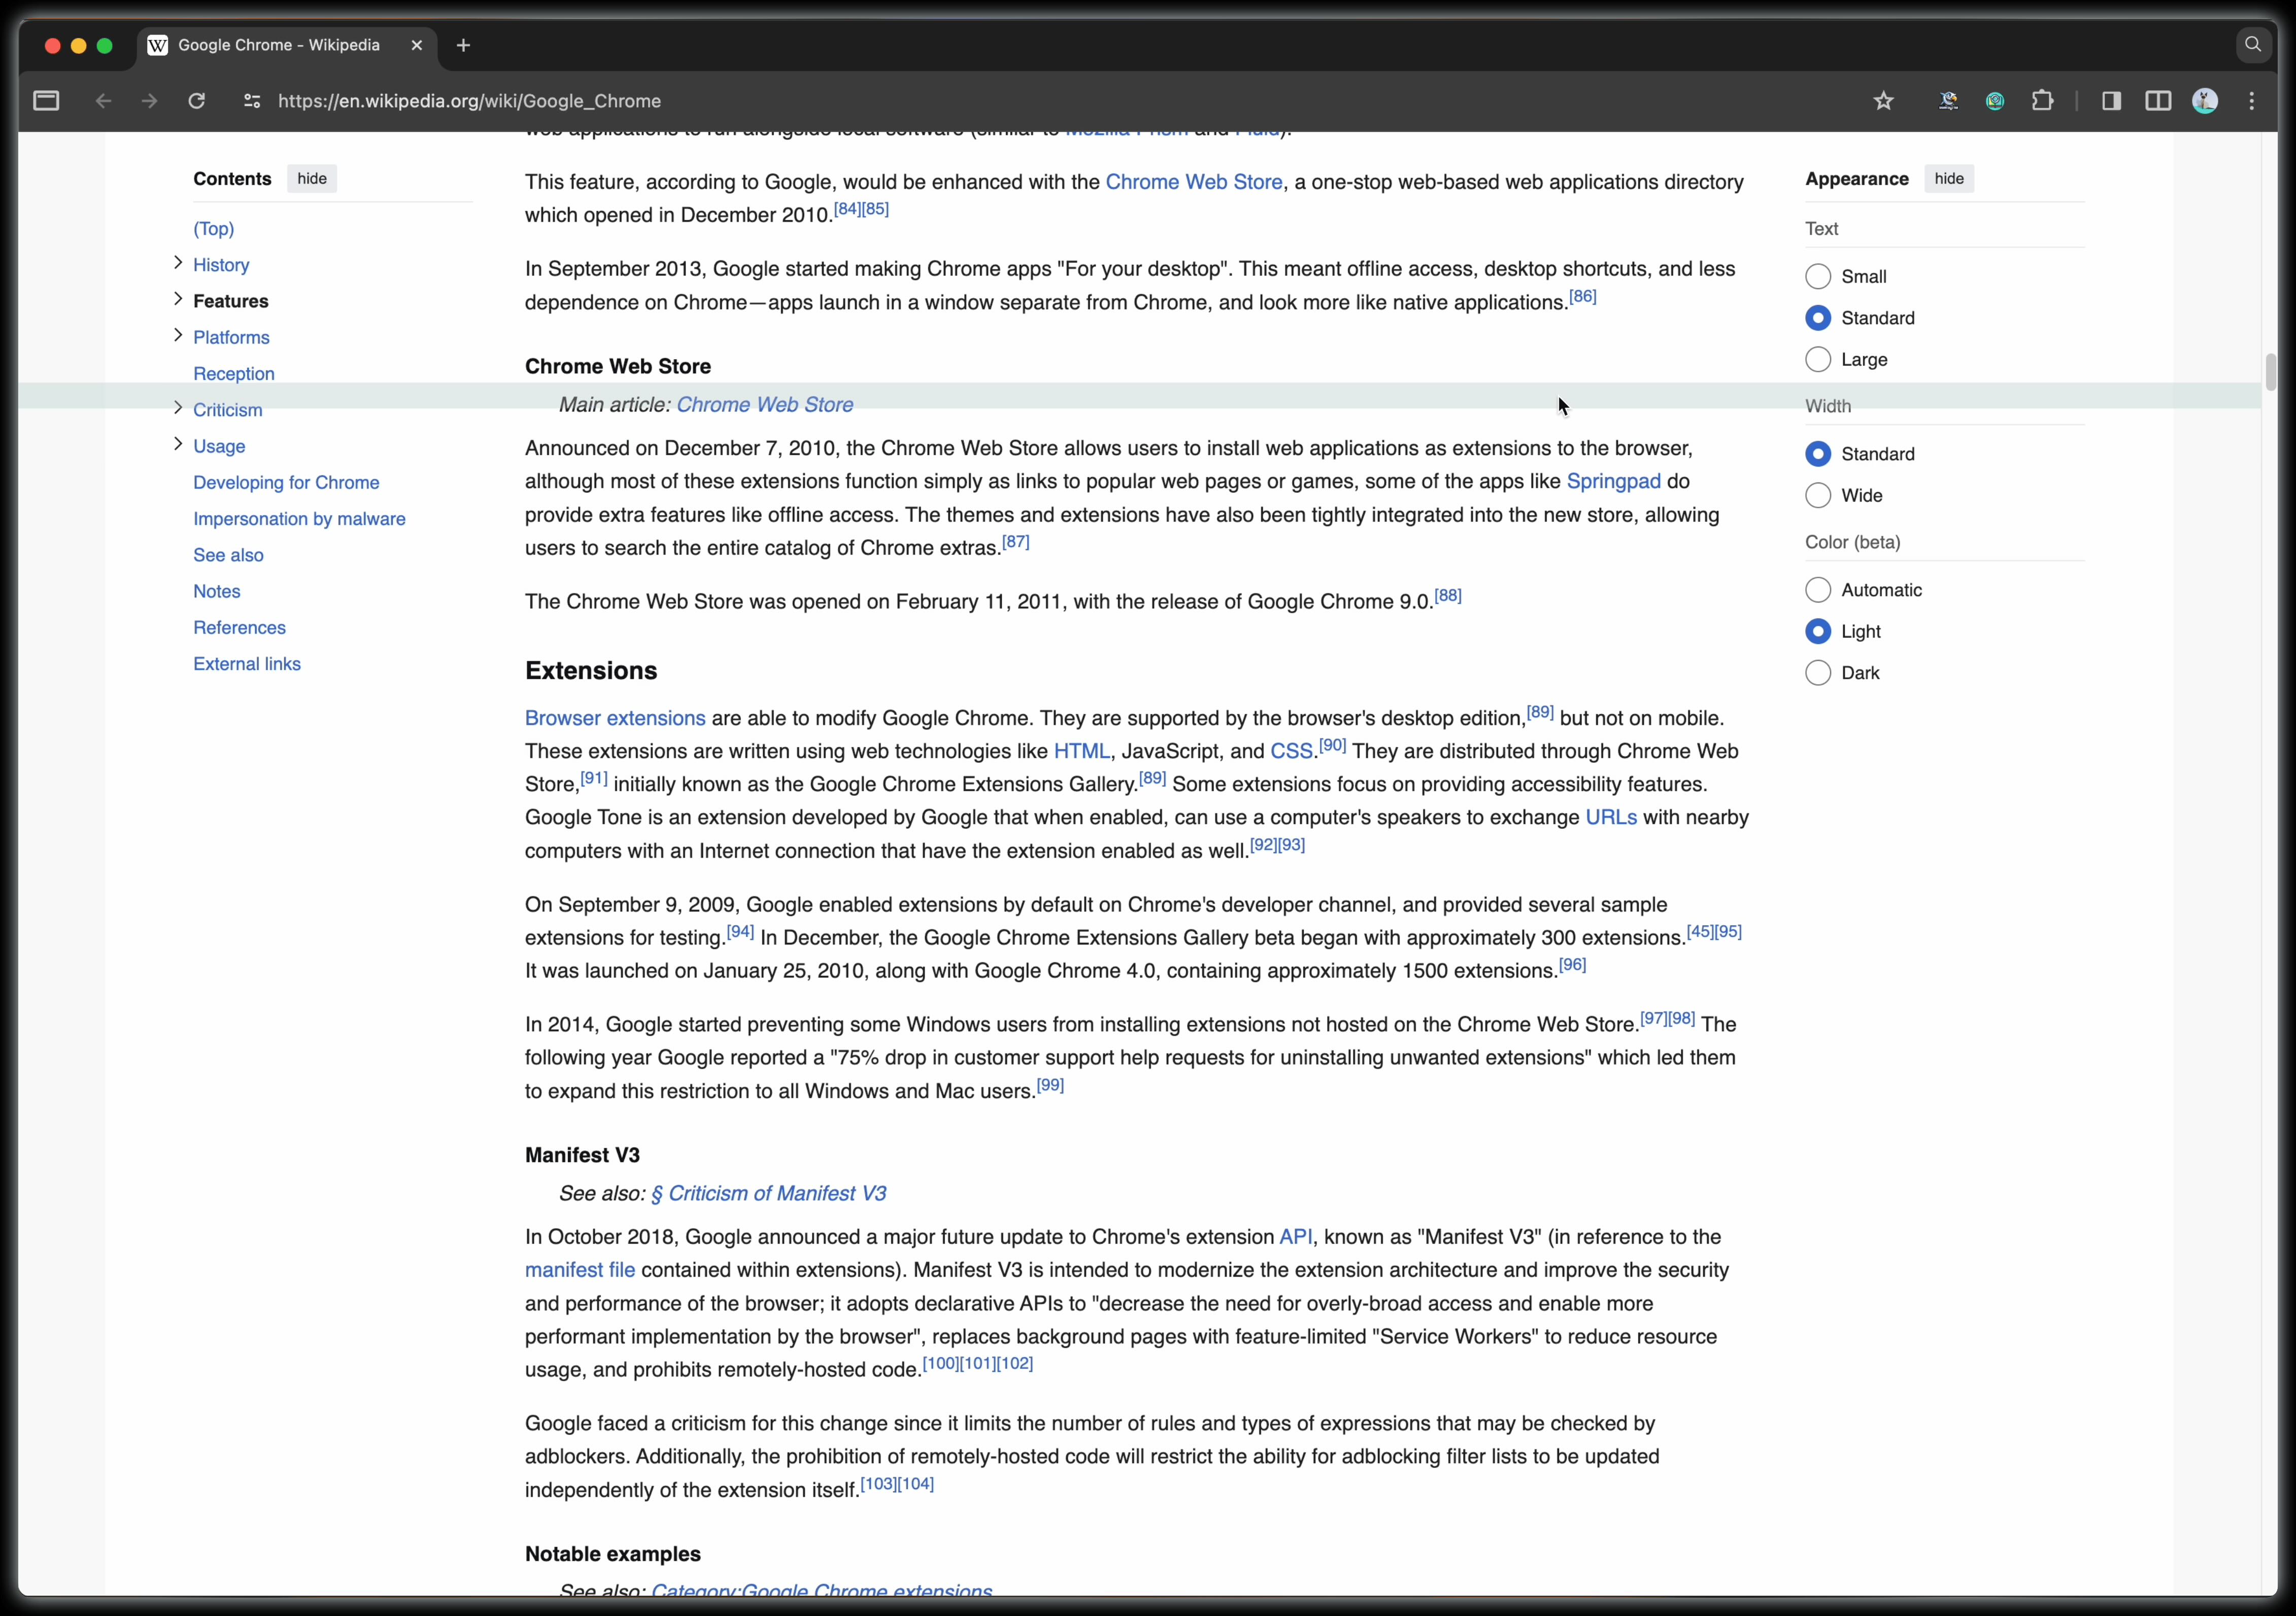Image resolution: width=2296 pixels, height=1616 pixels.
Task: Click the cat profile avatar
Action: point(2205,101)
